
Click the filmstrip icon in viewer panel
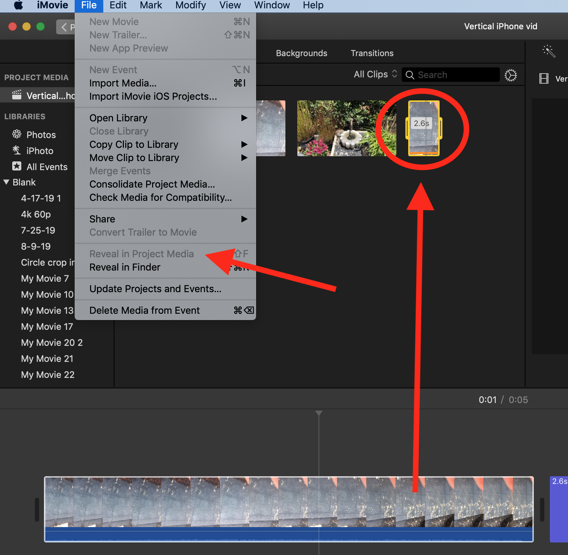point(544,78)
